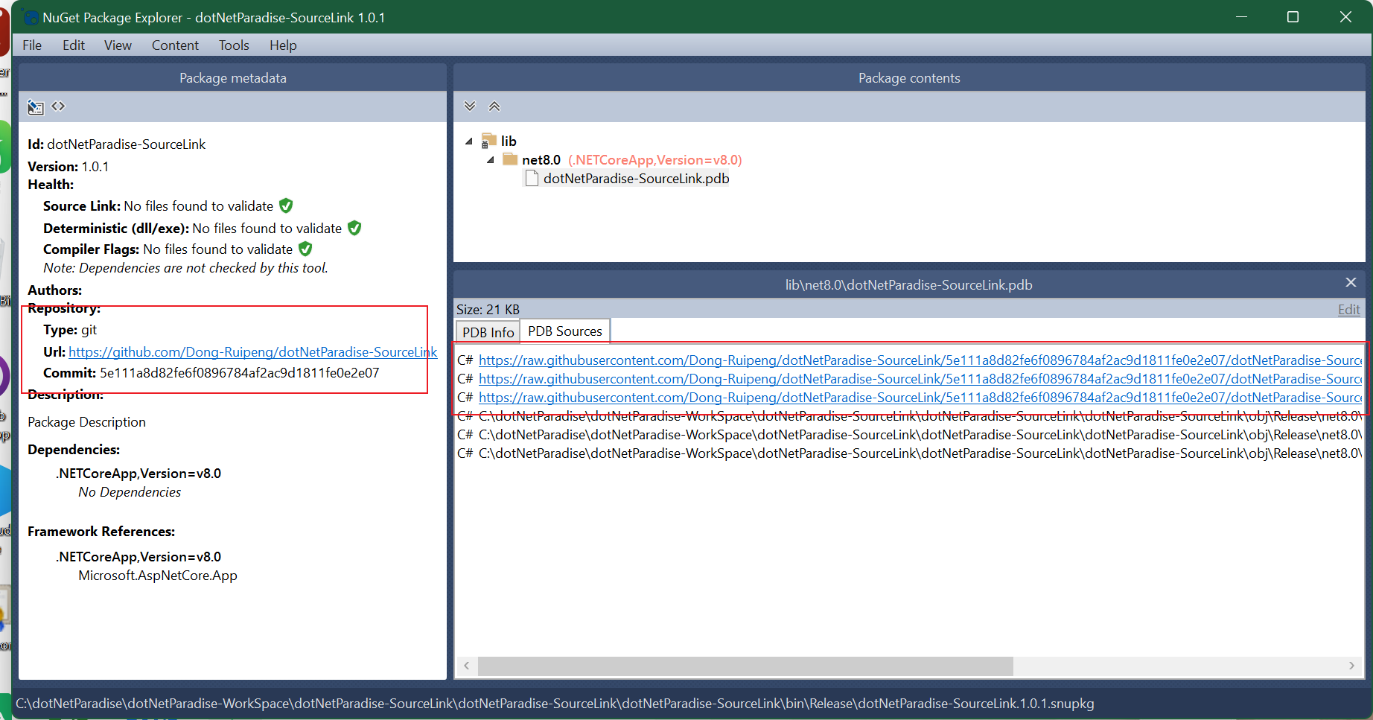Click the Package Description text

86,422
